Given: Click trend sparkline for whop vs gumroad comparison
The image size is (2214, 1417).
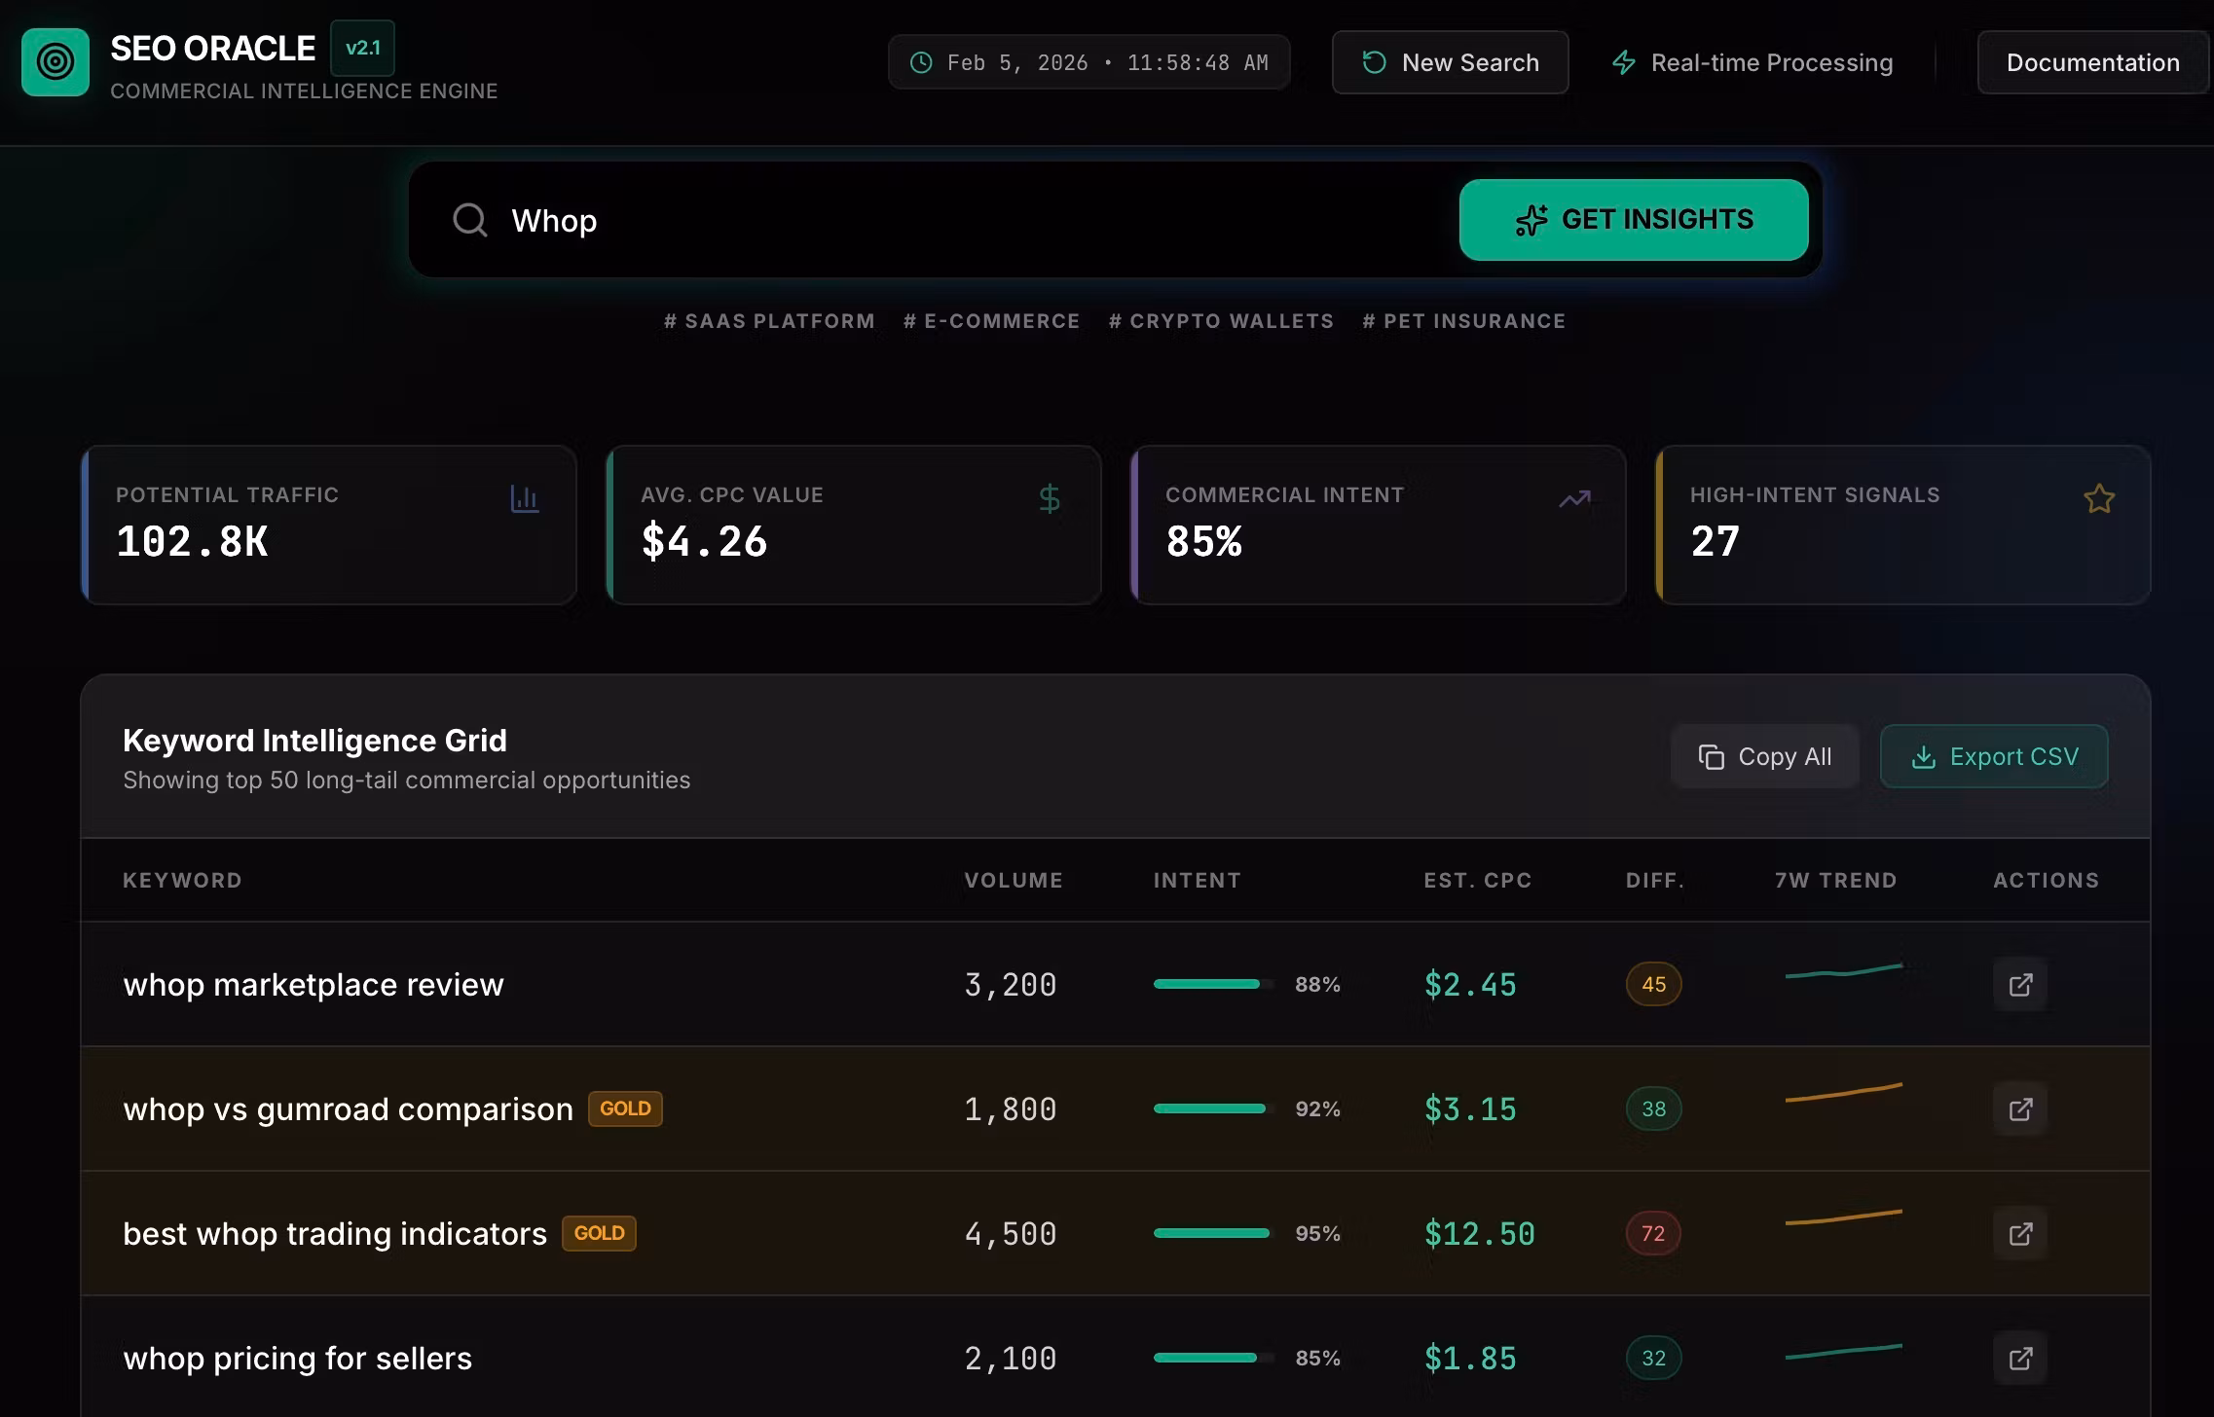Looking at the screenshot, I should (x=1844, y=1092).
